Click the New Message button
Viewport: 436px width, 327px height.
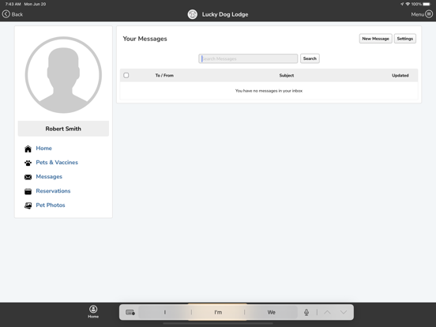(x=375, y=39)
